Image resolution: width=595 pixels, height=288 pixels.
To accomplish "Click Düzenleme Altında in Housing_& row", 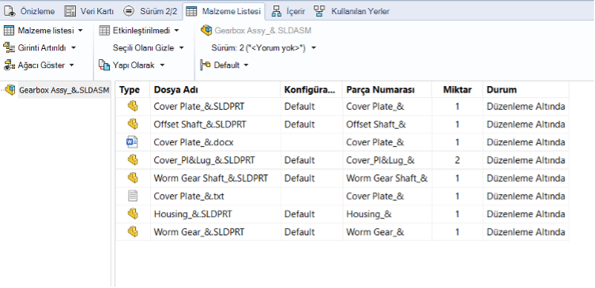I will pyautogui.click(x=526, y=215).
